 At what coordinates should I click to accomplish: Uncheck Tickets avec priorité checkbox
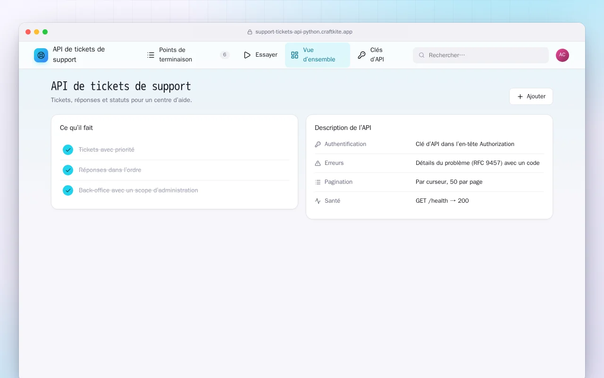[x=68, y=150]
